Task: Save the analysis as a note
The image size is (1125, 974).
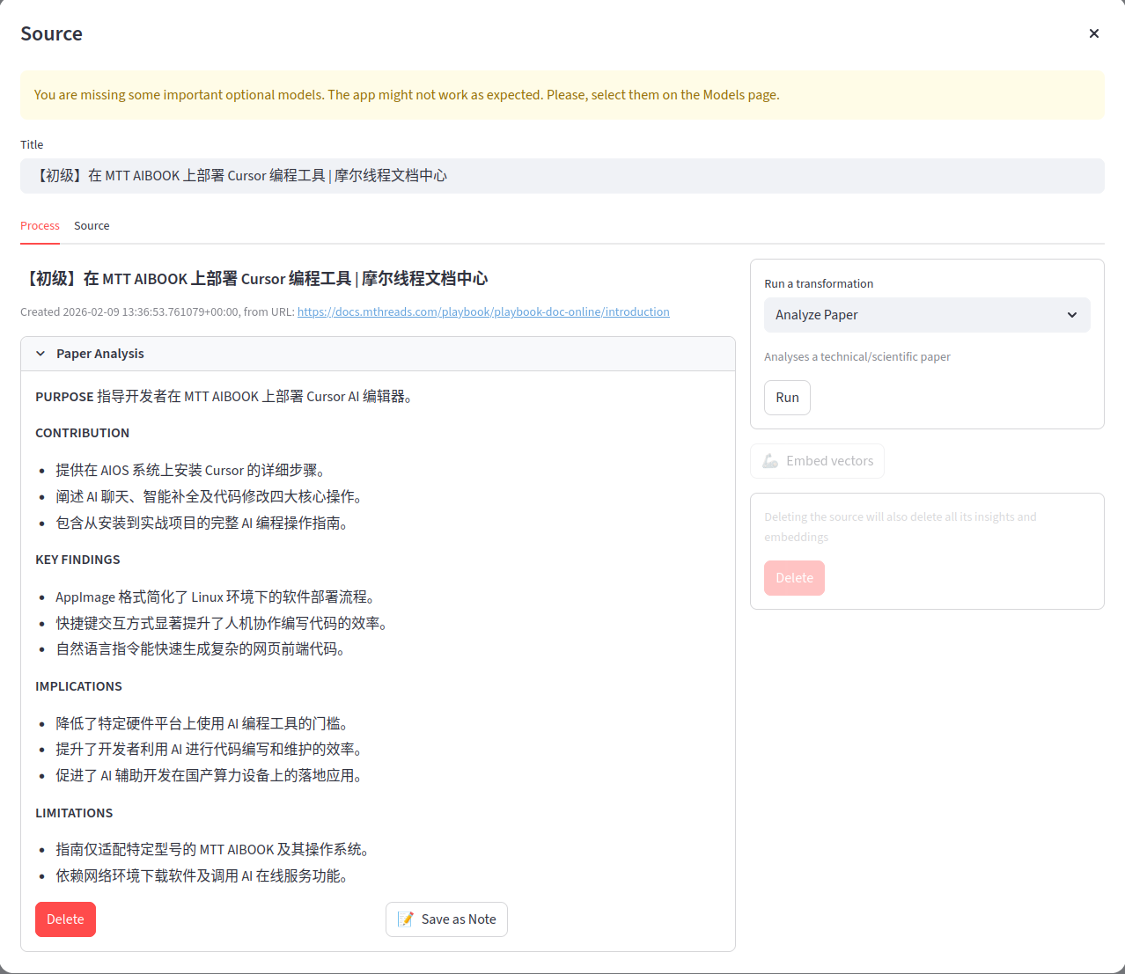Action: coord(446,919)
